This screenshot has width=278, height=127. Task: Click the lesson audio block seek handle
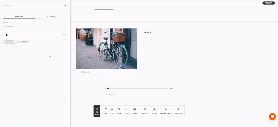(108, 88)
